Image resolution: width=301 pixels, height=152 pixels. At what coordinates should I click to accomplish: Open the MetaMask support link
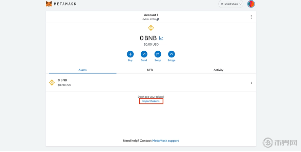165,141
